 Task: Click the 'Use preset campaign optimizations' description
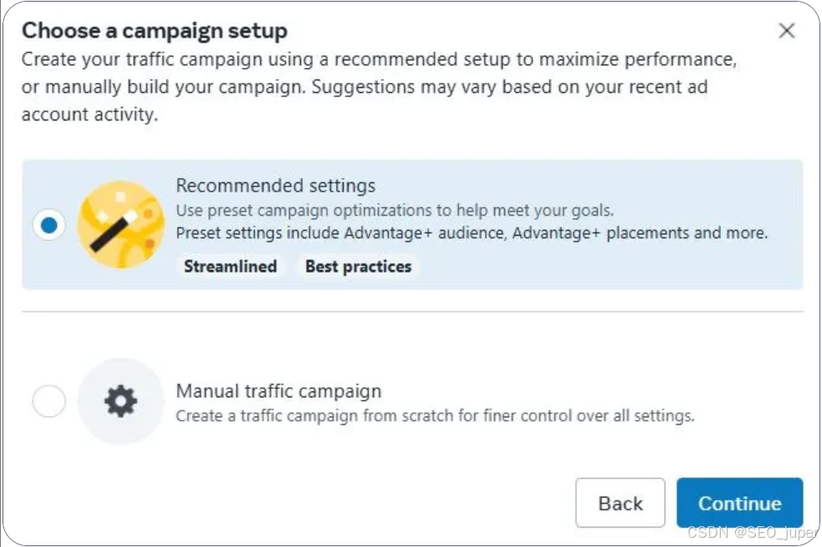click(x=394, y=210)
